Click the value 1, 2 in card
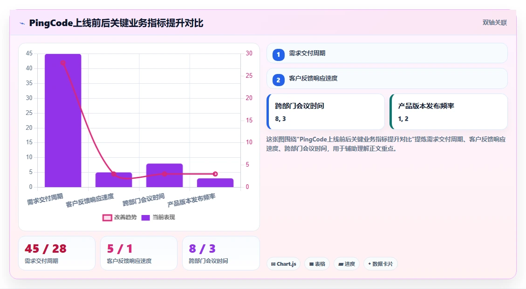Image resolution: width=526 pixels, height=289 pixels. [403, 119]
